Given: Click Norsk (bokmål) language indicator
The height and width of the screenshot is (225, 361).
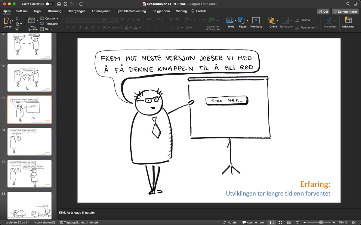Looking at the screenshot, I should point(45,222).
